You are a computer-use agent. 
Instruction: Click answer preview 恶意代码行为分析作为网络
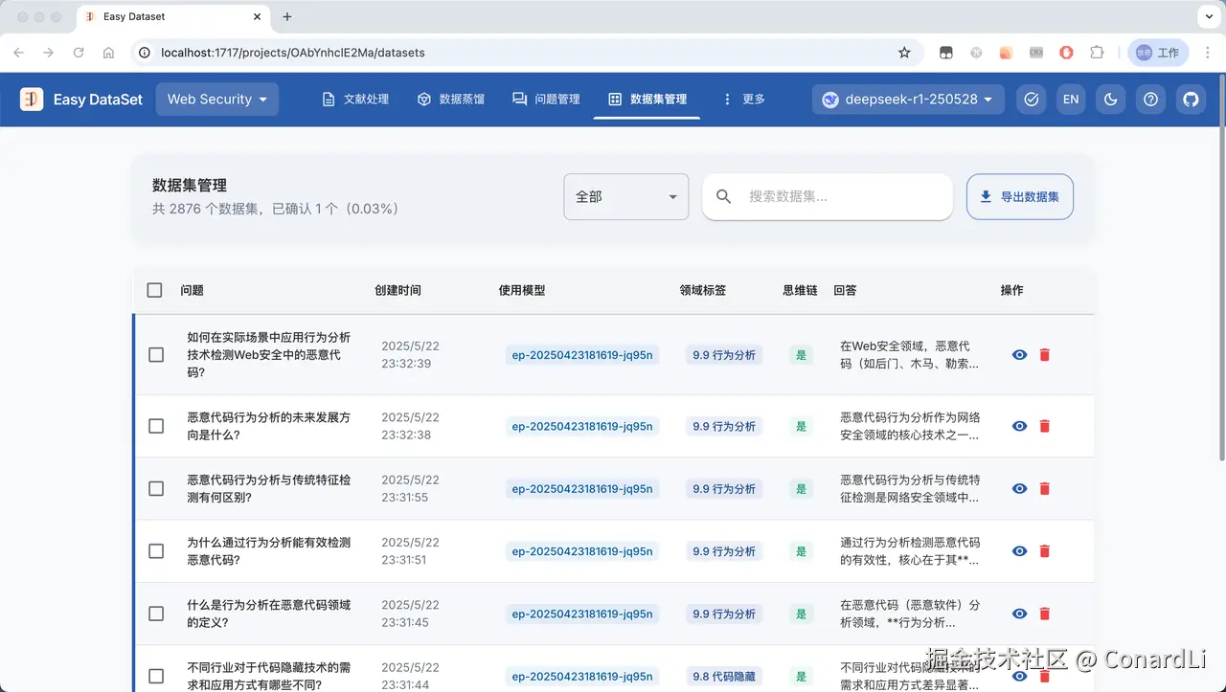pos(910,427)
